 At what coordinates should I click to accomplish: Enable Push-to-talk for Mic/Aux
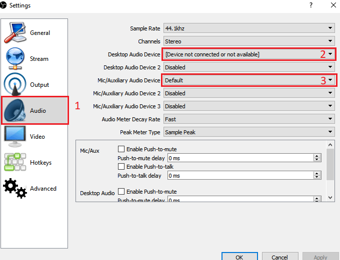pos(121,167)
